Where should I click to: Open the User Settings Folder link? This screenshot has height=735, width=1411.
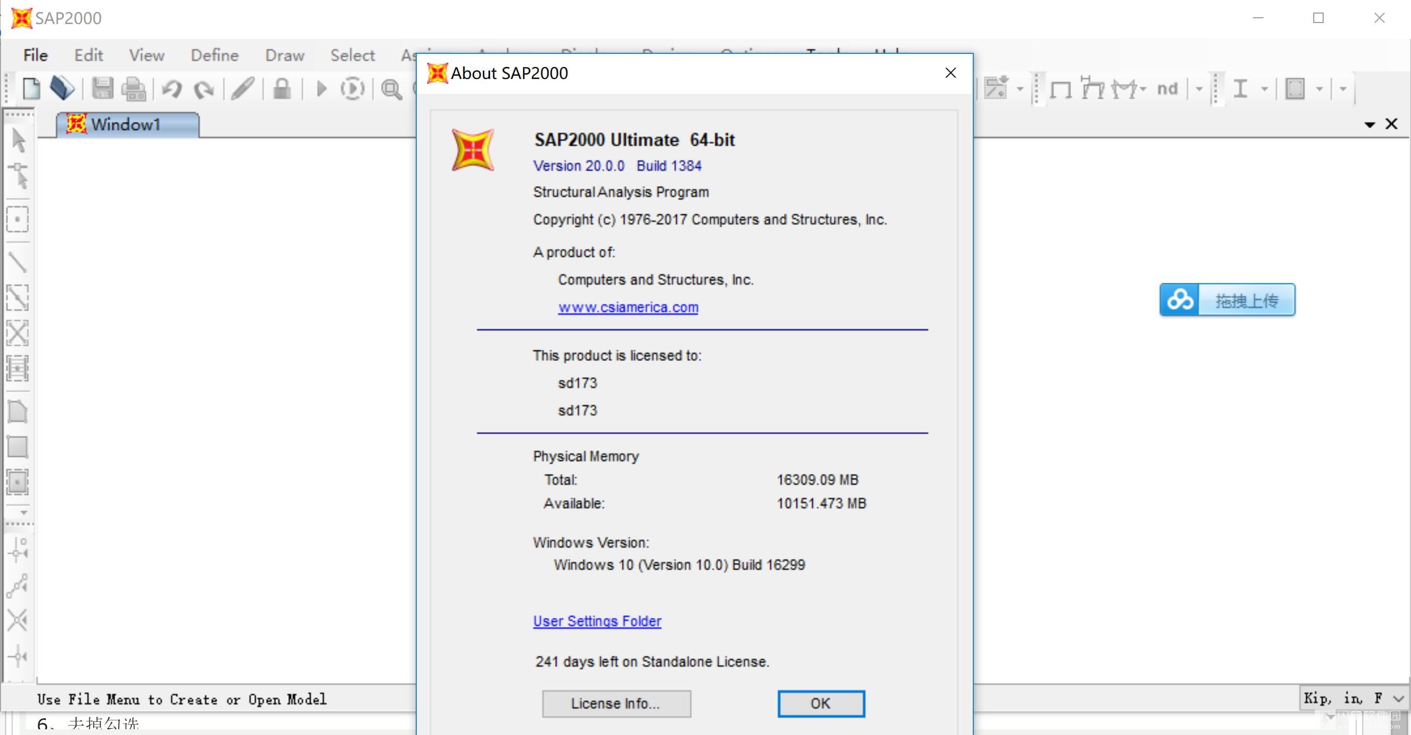pyautogui.click(x=597, y=621)
